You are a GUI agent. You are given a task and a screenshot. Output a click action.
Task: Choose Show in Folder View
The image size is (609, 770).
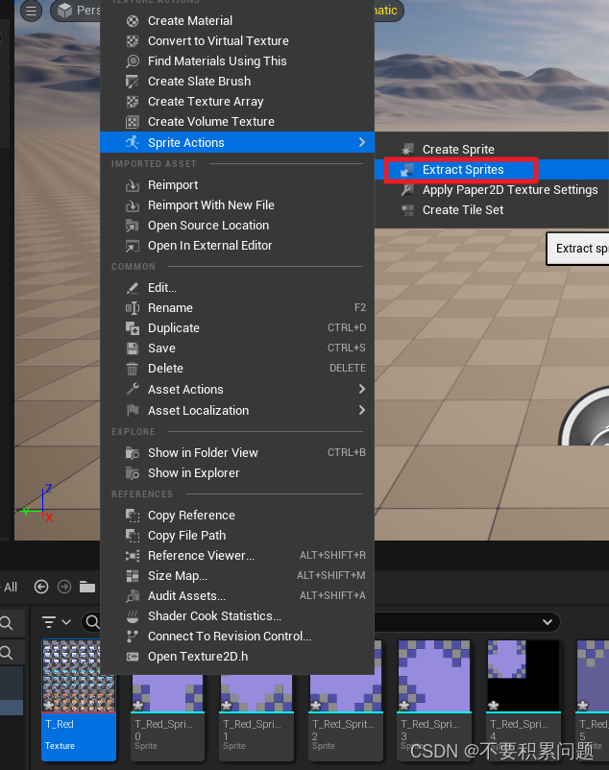coord(237,453)
